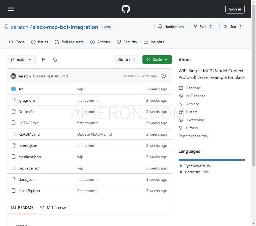This screenshot has width=256, height=226.
Task: Click the TypeScript language bar segment
Action: click(210, 160)
